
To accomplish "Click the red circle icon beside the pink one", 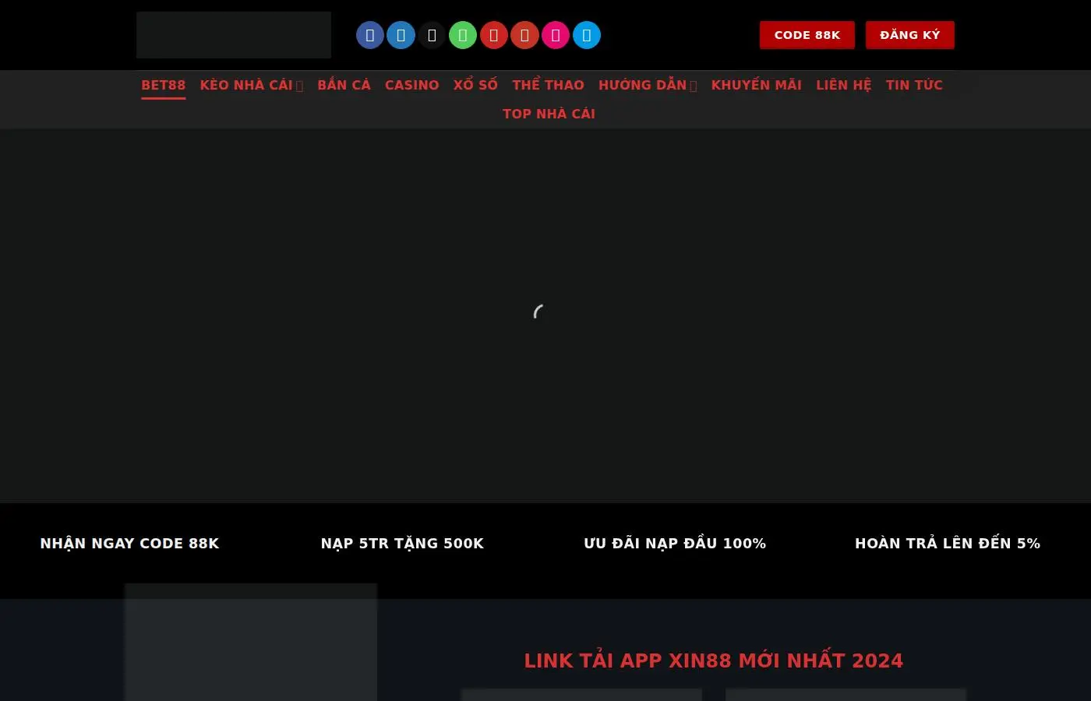I will click(x=524, y=35).
